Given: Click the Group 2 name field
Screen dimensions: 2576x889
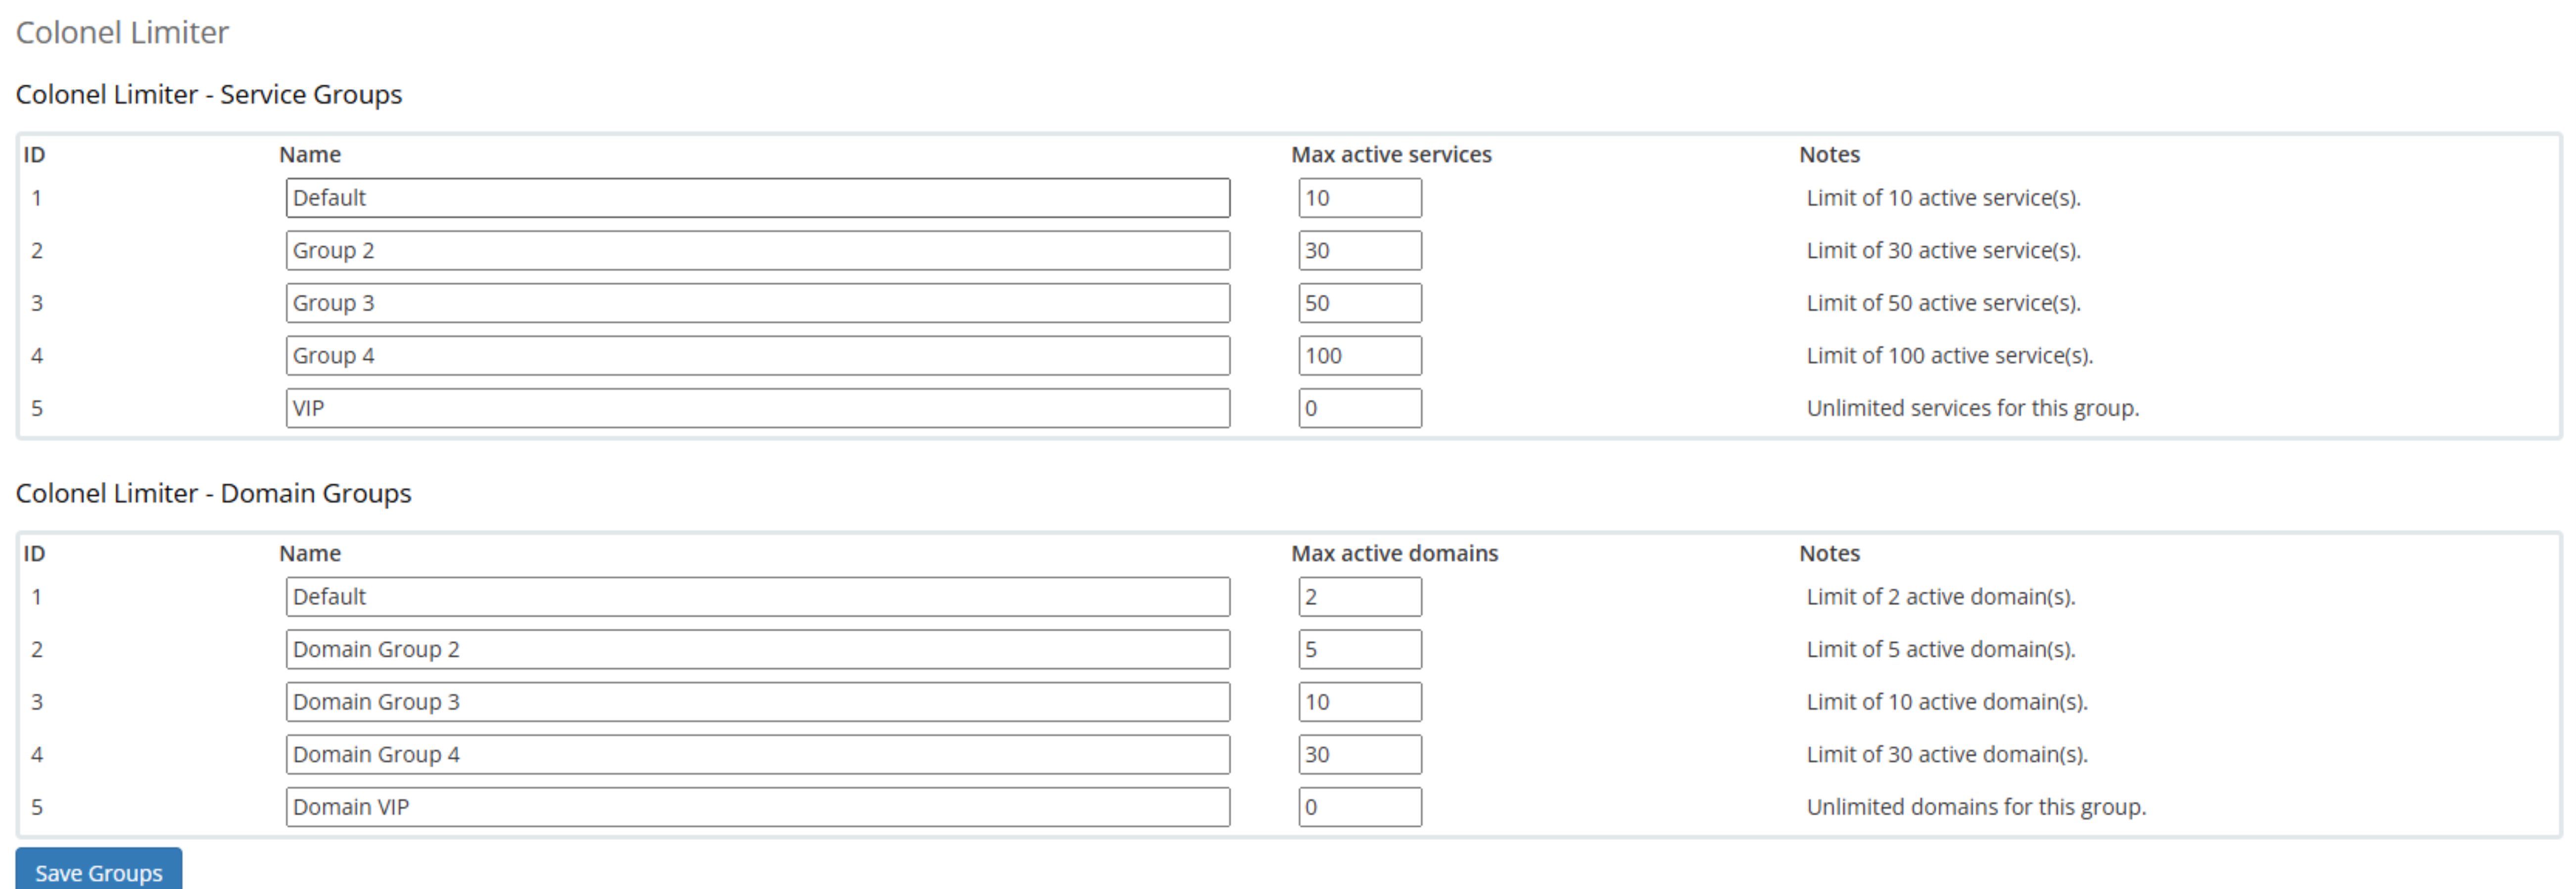Looking at the screenshot, I should click(757, 251).
